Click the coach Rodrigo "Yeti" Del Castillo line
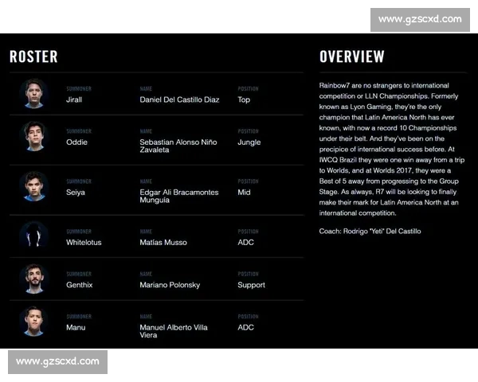Screen dimensions: 478x382 coord(370,231)
